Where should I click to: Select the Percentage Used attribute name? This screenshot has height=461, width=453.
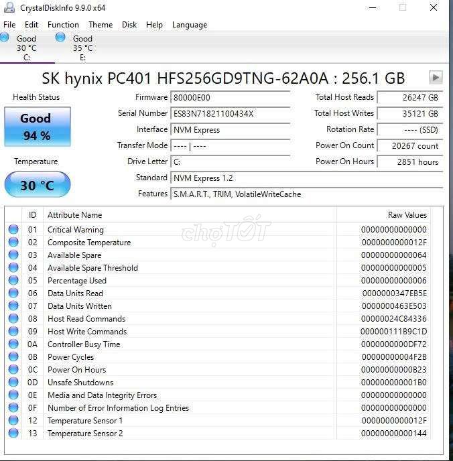[x=76, y=281]
